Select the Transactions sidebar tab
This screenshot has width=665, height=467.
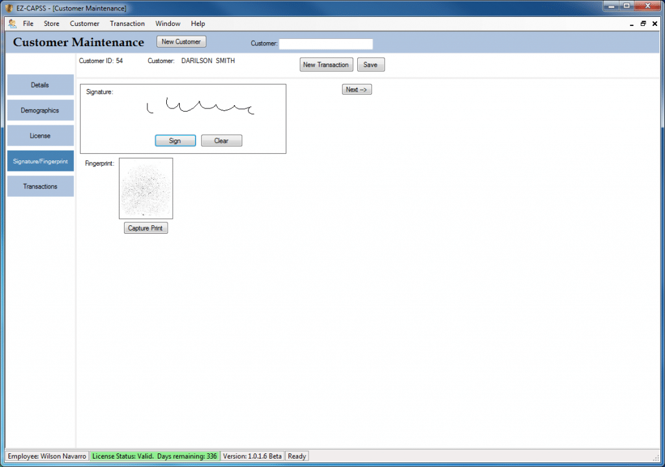pyautogui.click(x=40, y=186)
